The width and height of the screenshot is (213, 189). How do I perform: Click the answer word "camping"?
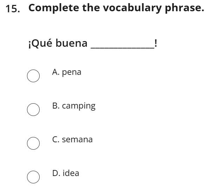click(79, 106)
